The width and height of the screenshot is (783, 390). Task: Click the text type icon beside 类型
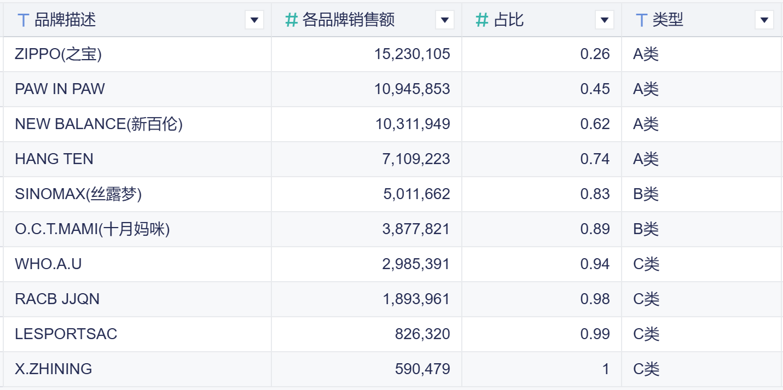[x=641, y=20]
